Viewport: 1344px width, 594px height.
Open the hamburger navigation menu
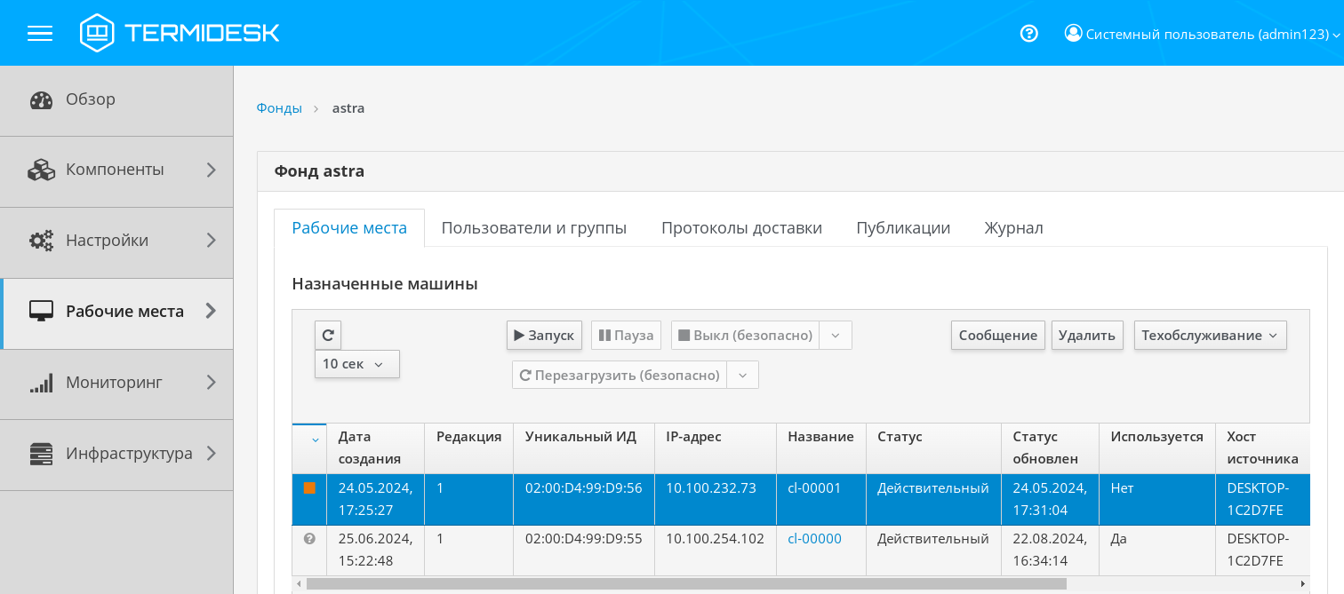[x=40, y=34]
